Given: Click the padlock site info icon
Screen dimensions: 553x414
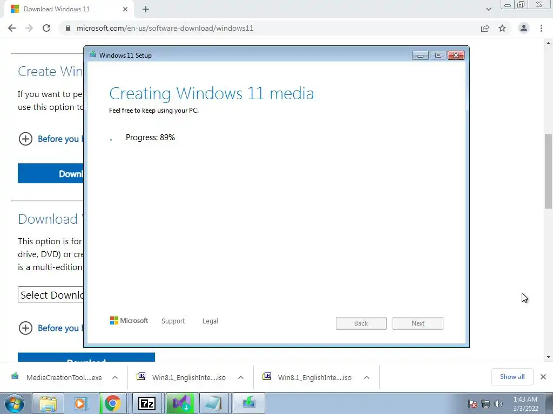Looking at the screenshot, I should coord(68,28).
